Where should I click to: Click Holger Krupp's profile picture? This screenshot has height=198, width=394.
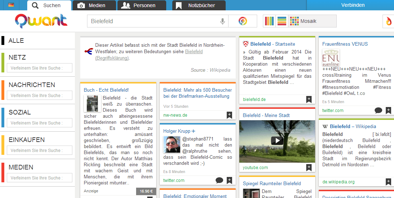point(172,144)
